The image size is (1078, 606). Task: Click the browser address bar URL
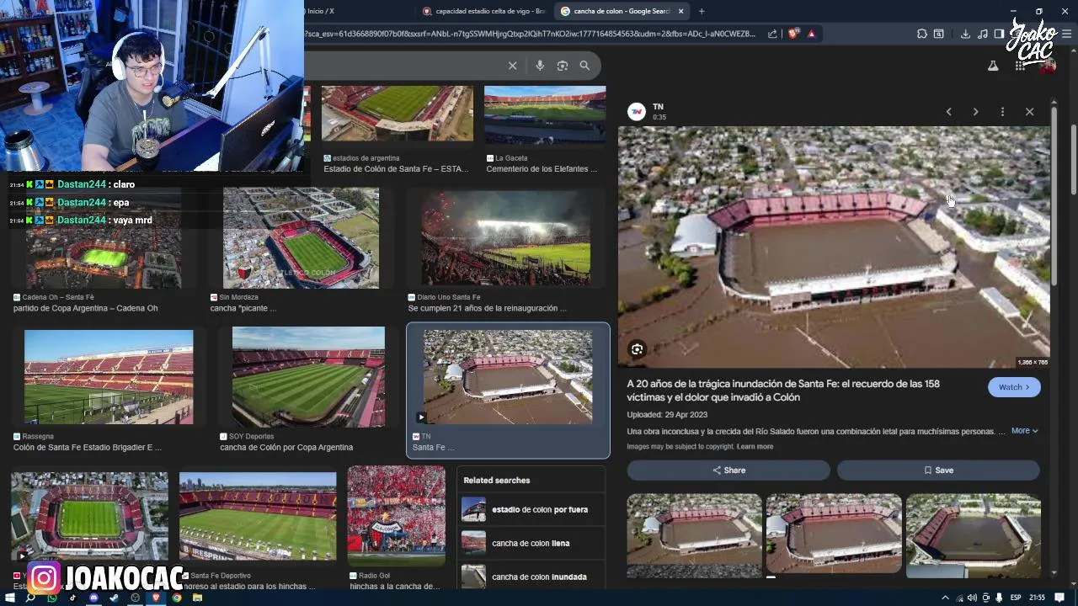pos(531,34)
